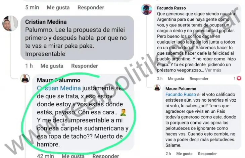245x158 pixels.
Task: Like Mauro Palummo's 2 h reply
Action: (x=184, y=154)
